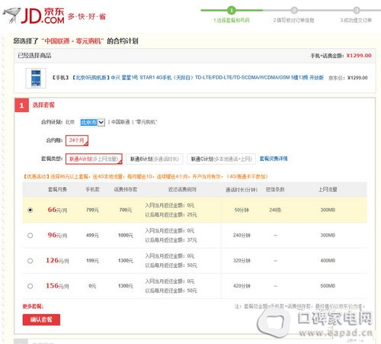Image resolution: width=381 pixels, height=344 pixels.
Task: Click the 799元 phone price cell
Action: pos(92,210)
